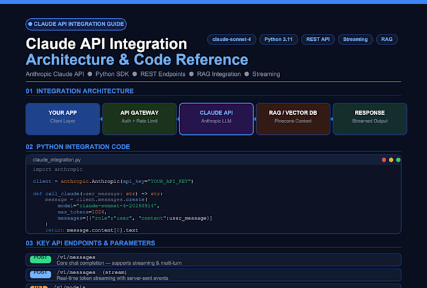Click the 'import anthropic' code line
The height and width of the screenshot is (288, 427).
tap(58, 169)
